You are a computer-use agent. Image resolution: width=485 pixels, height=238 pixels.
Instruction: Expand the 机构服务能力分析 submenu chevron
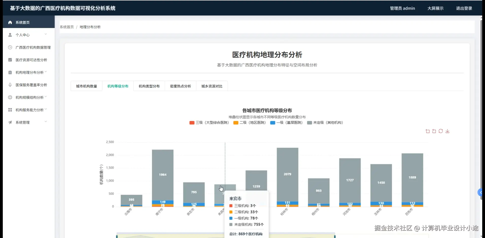[x=46, y=109]
